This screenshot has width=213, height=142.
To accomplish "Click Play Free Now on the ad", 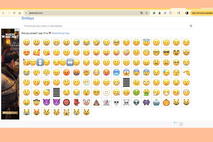I will (x=10, y=113).
